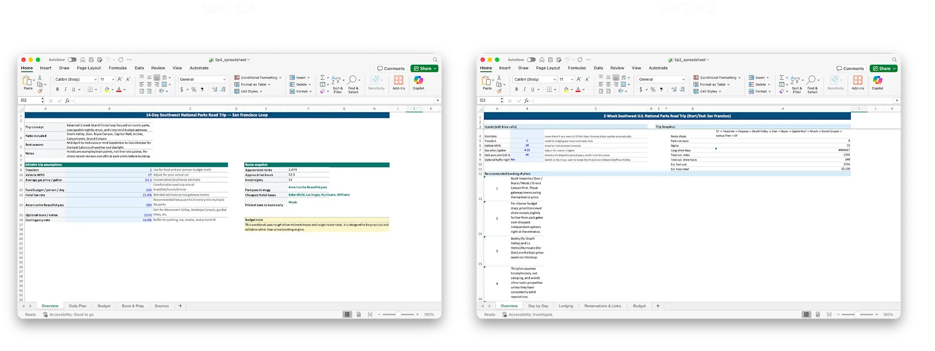Click Sort & Filter icon in left window

pos(337,81)
